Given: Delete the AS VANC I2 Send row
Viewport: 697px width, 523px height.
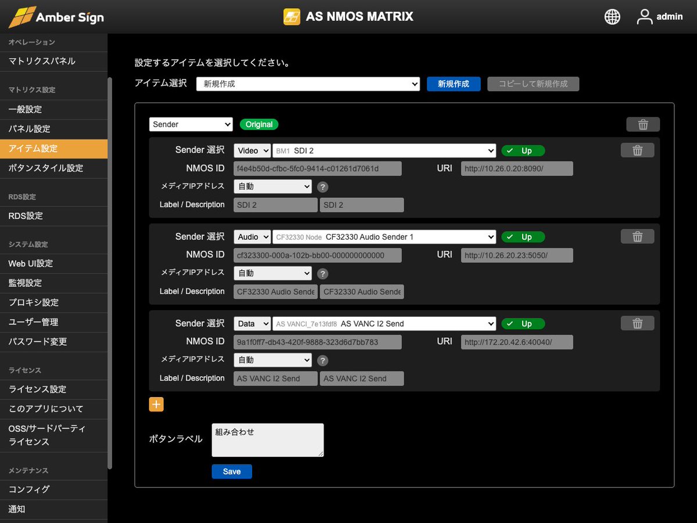Looking at the screenshot, I should pos(637,323).
